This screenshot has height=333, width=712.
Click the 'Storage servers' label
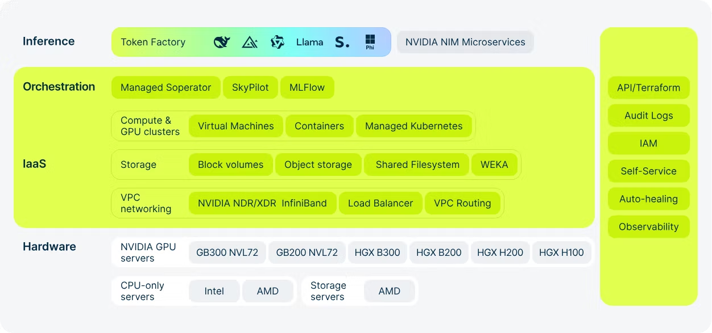(x=328, y=291)
